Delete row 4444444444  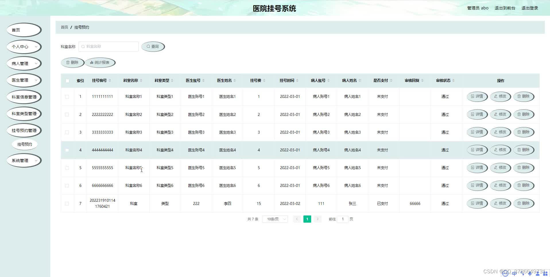click(x=524, y=150)
